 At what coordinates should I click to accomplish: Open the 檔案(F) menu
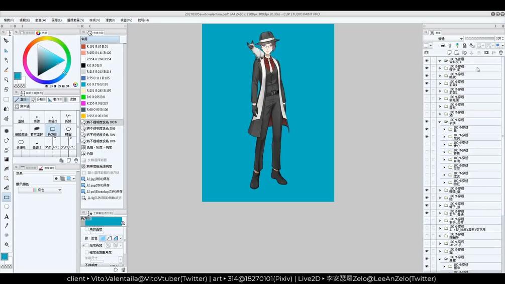(9, 20)
